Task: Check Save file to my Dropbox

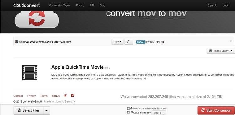Action: coord(128,113)
